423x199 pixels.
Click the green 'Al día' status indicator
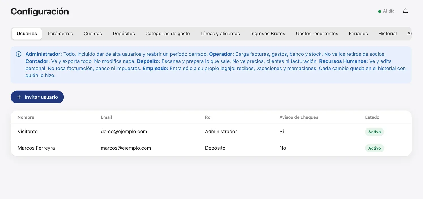[x=386, y=11]
